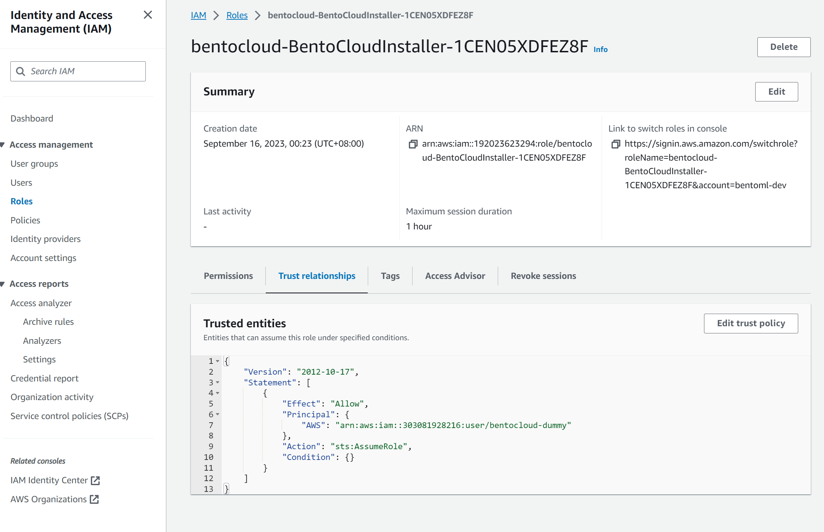Screen dimensions: 824x532
Task: Click the "1 hour" session duration value
Action: [419, 227]
